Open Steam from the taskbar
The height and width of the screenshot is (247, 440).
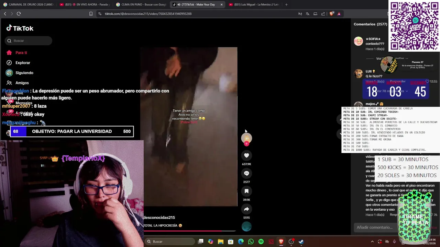click(x=301, y=242)
